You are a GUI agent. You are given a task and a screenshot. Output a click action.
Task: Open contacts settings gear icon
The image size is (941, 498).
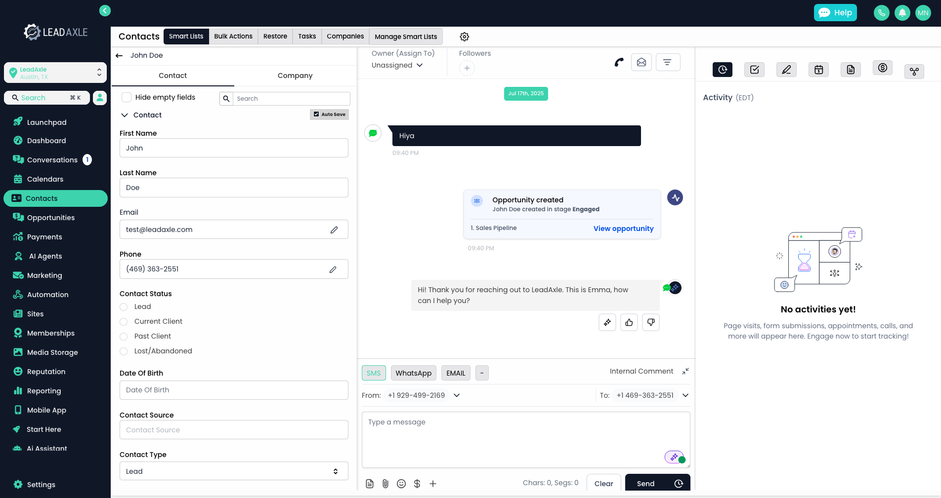464,37
